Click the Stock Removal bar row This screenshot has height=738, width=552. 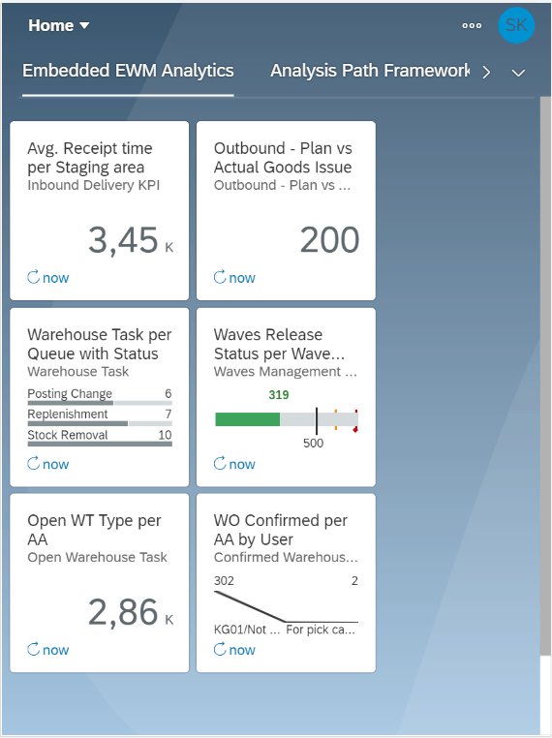100,438
